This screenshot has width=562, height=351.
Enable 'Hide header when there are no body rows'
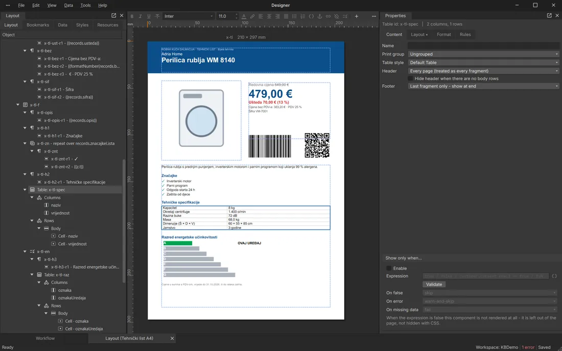410,79
